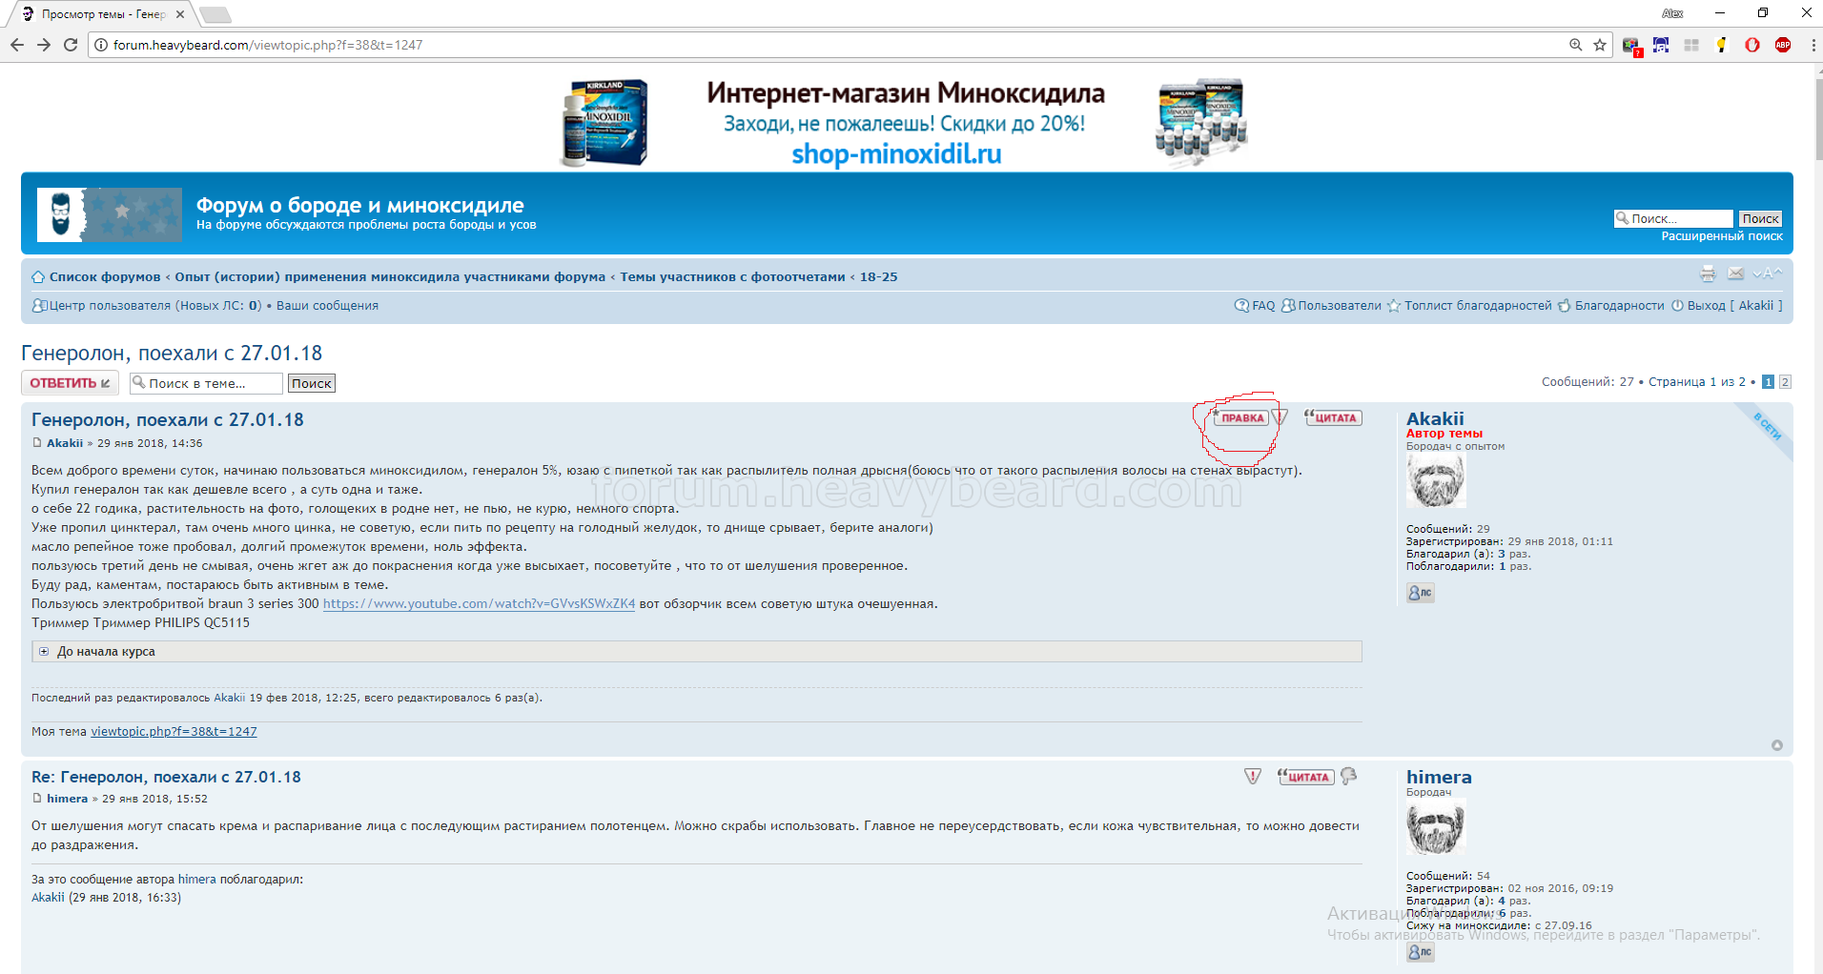Open Опыт (истории) применения миноксидила breadcrumb

(x=390, y=277)
